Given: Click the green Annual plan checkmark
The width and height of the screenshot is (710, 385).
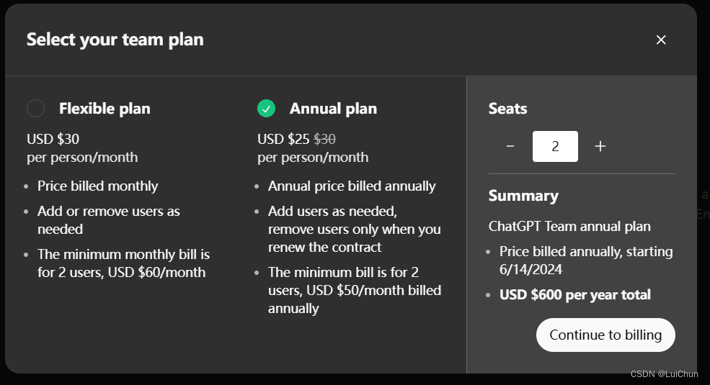Looking at the screenshot, I should point(267,109).
